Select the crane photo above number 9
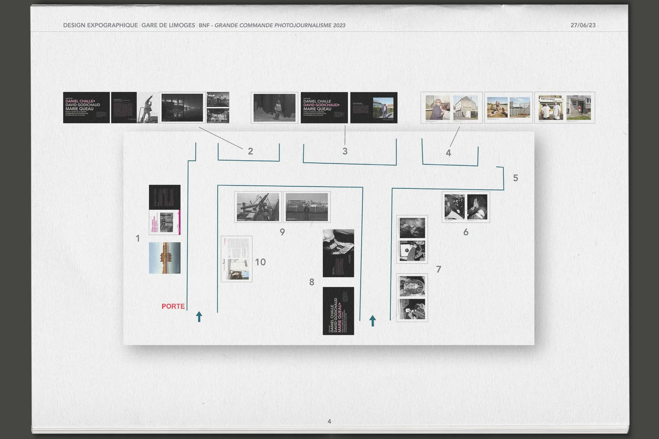The height and width of the screenshot is (439, 659). (258, 207)
